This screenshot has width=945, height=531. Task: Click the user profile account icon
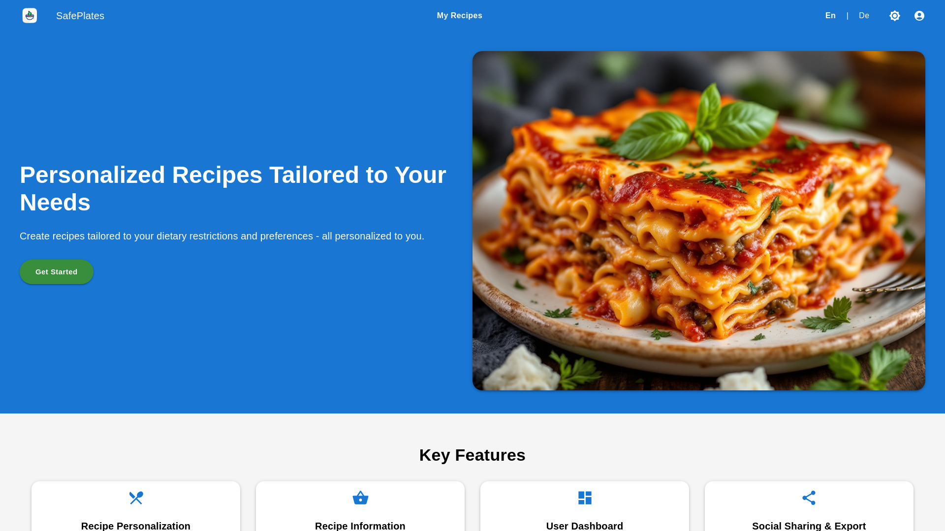[x=919, y=16]
